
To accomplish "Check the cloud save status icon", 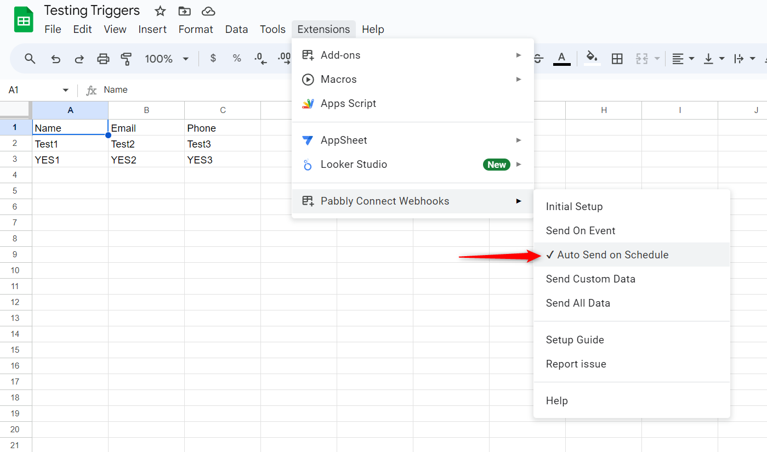I will pos(208,11).
